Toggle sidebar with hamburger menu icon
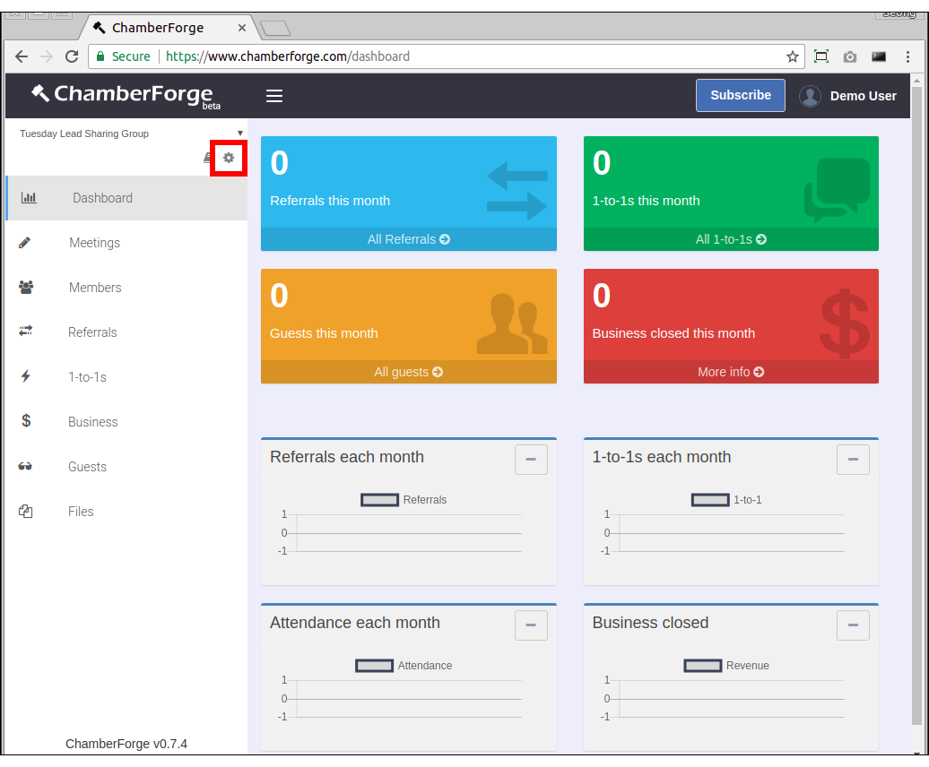 tap(274, 96)
